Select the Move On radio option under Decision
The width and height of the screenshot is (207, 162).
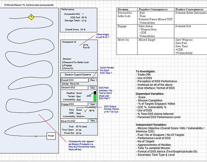pos(63,68)
